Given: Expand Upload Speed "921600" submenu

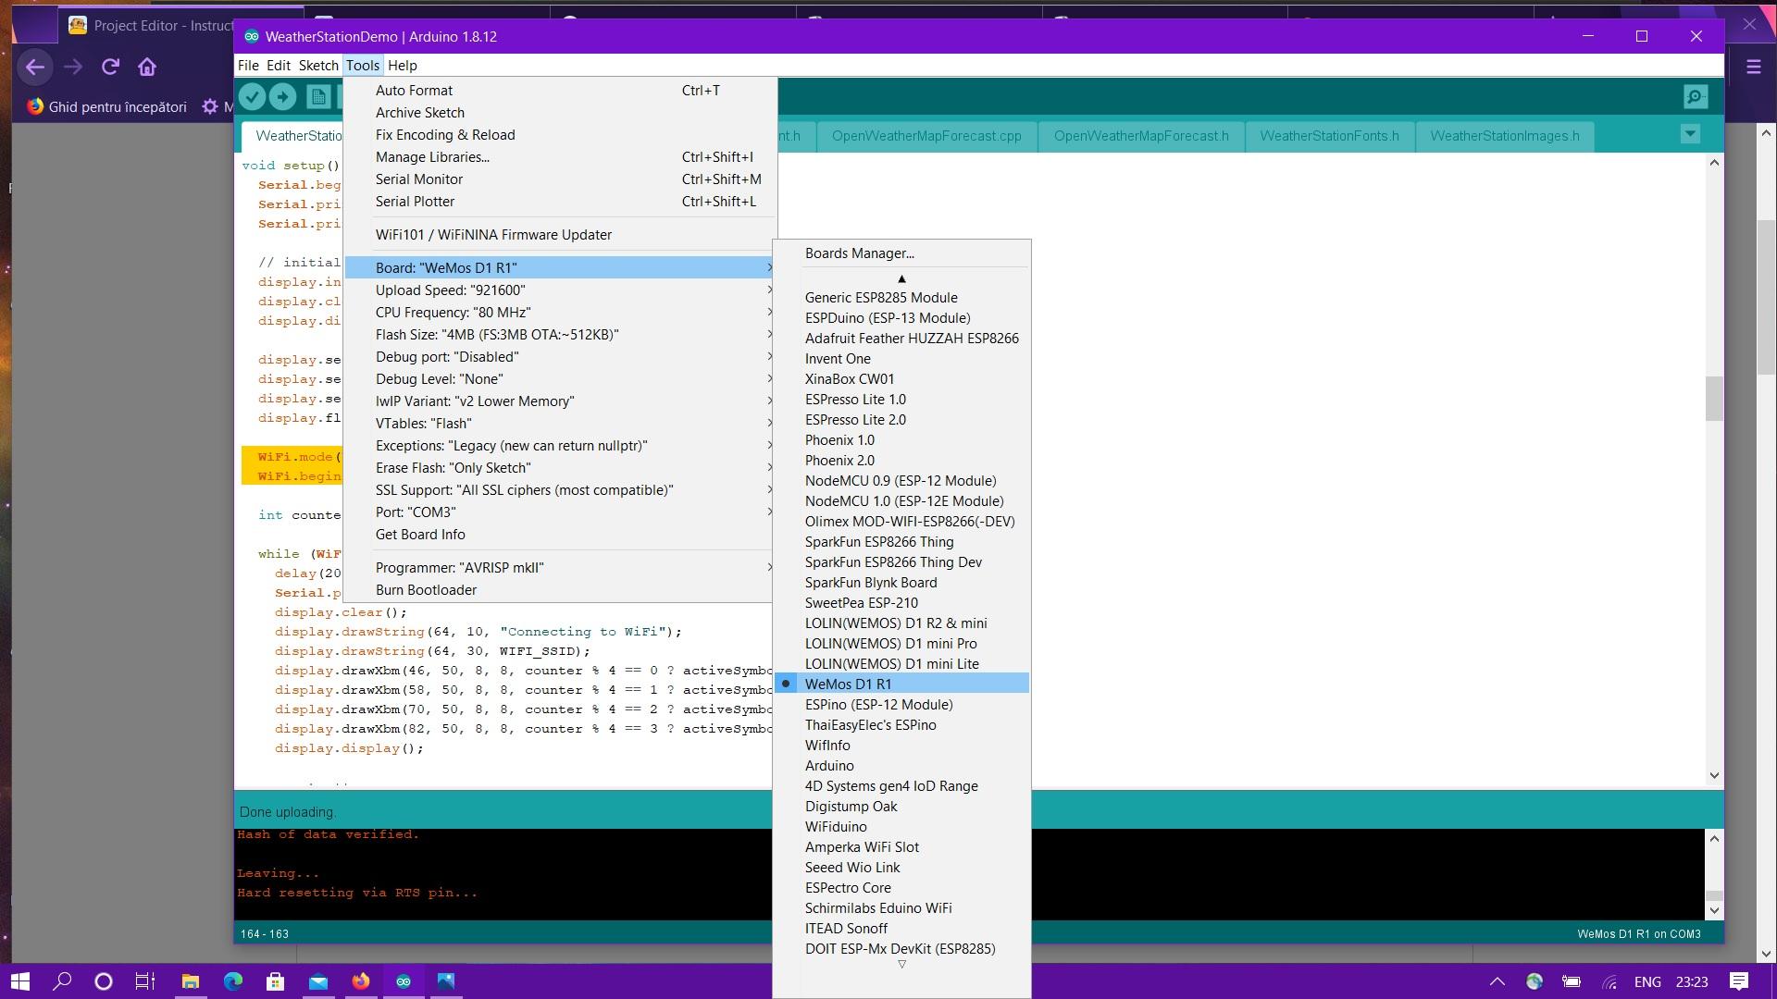Looking at the screenshot, I should pos(560,290).
